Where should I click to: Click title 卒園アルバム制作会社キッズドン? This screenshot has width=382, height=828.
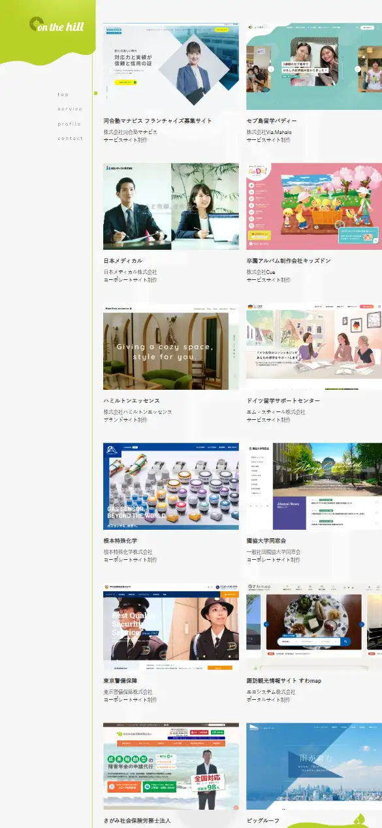tap(289, 261)
